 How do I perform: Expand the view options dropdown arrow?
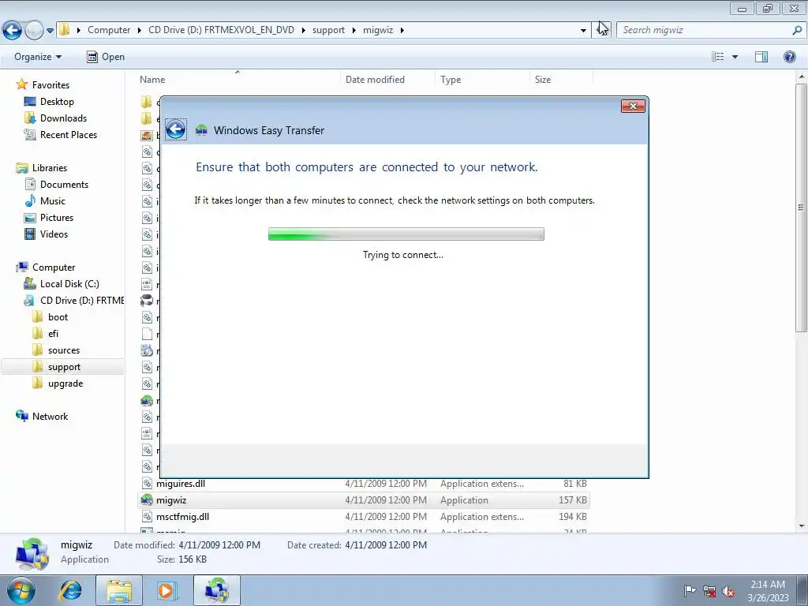pyautogui.click(x=735, y=57)
